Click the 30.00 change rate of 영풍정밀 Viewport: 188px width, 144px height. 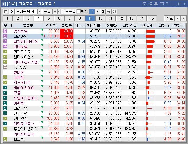point(67,31)
